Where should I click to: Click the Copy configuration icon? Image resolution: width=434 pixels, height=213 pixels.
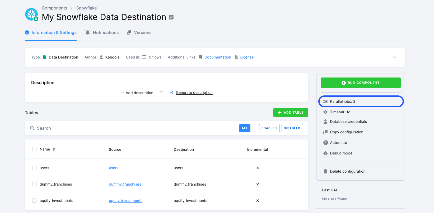(325, 132)
